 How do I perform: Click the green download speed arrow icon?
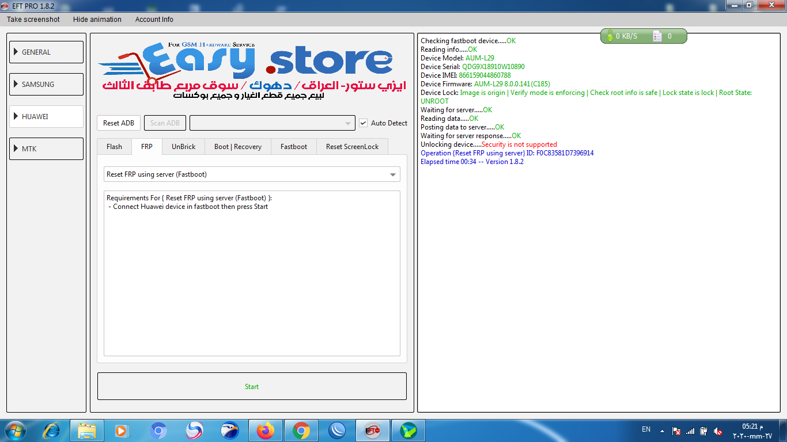click(610, 36)
